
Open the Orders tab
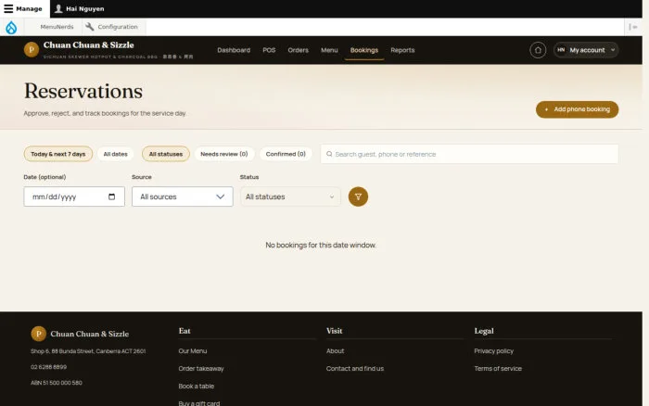tap(298, 50)
